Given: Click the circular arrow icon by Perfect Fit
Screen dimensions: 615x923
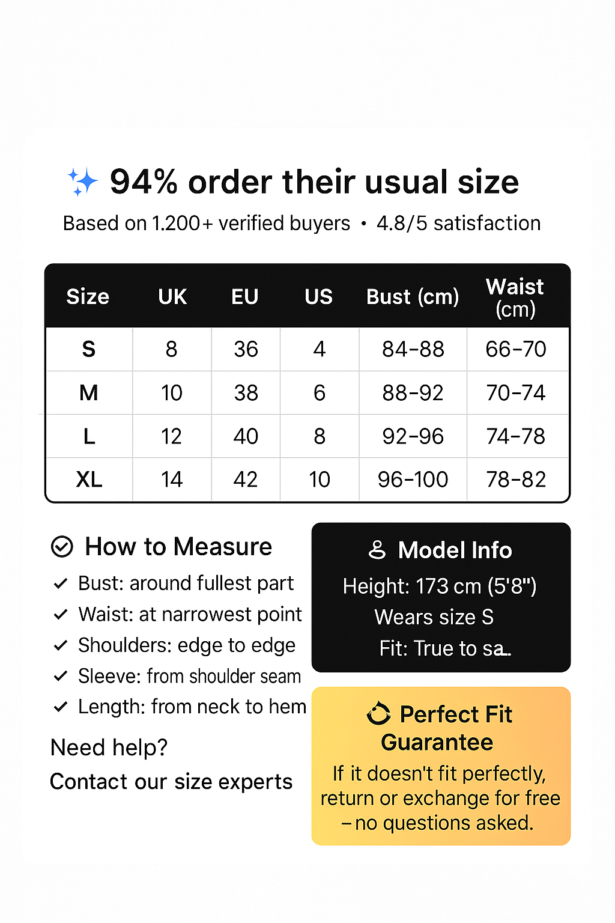Looking at the screenshot, I should pyautogui.click(x=379, y=714).
